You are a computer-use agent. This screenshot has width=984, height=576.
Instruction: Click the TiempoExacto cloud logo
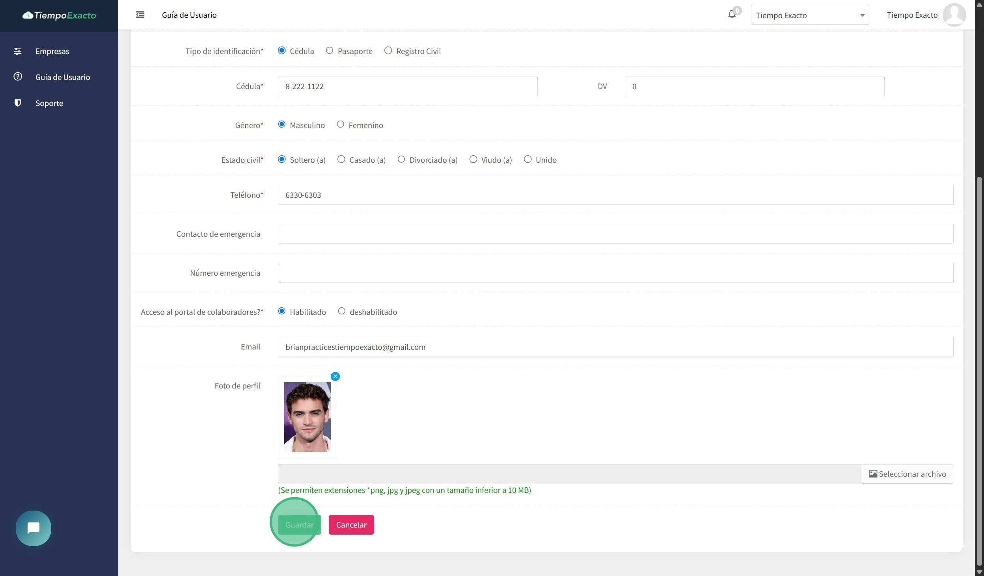pyautogui.click(x=59, y=15)
